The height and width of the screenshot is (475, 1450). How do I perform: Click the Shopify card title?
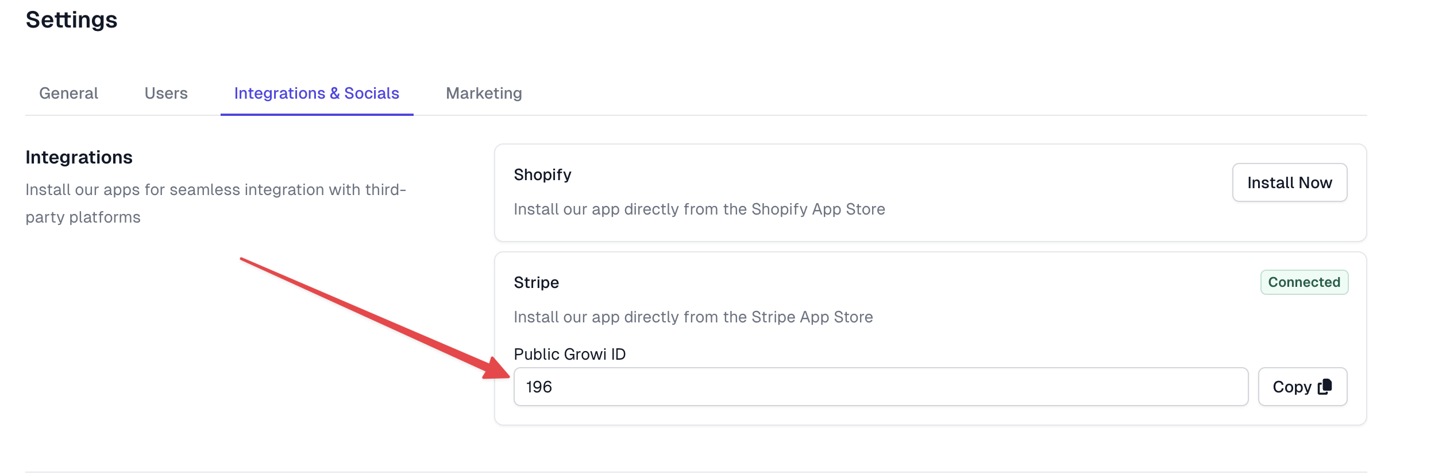point(542,174)
